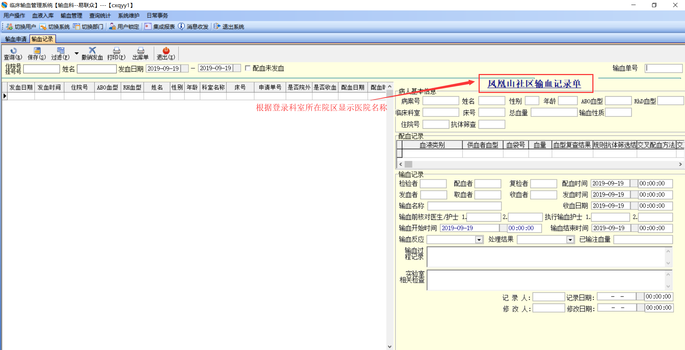
Task: Click the 配血记录 horizontal scrollbar thumb
Action: tap(408, 164)
